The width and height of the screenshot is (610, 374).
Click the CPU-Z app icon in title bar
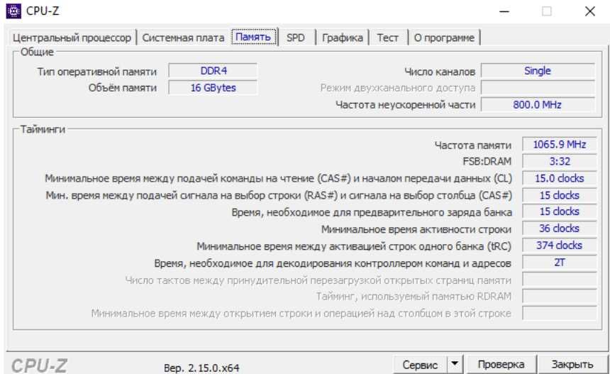(x=13, y=11)
